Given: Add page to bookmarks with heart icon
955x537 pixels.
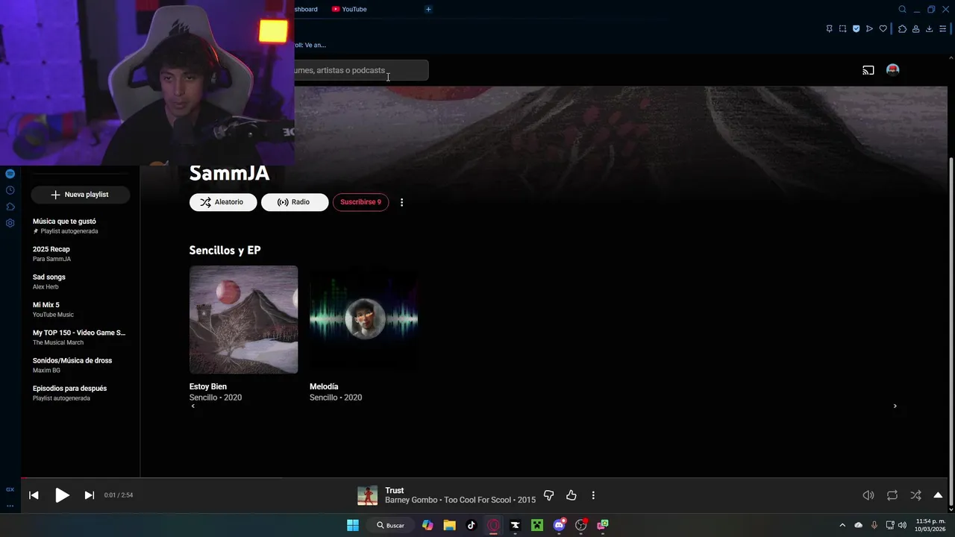Looking at the screenshot, I should (883, 28).
